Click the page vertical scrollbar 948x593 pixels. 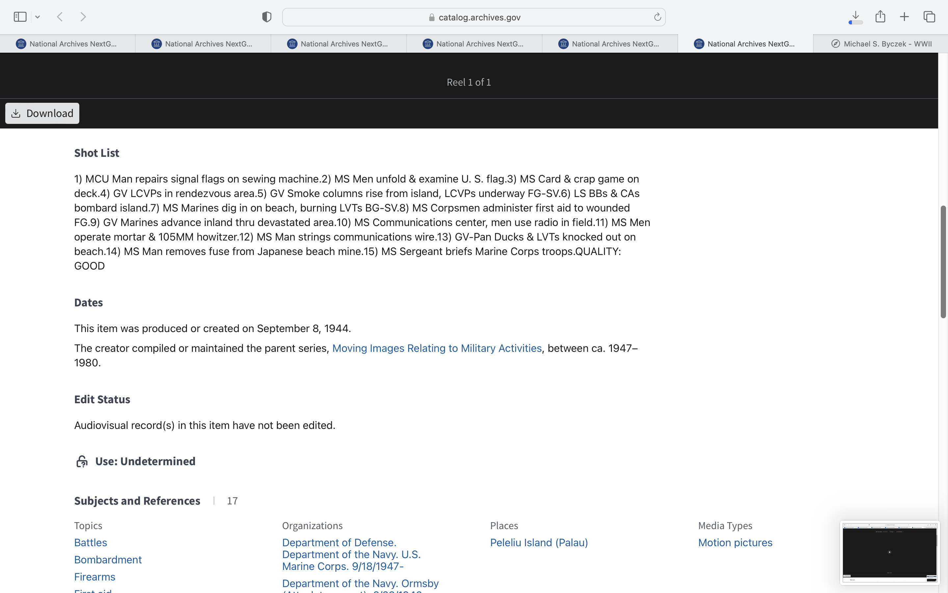(x=943, y=262)
